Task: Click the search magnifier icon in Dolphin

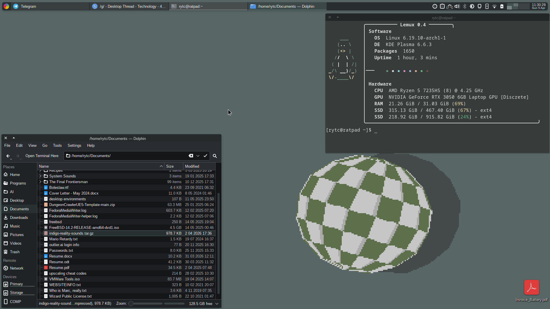Action: click(x=215, y=156)
